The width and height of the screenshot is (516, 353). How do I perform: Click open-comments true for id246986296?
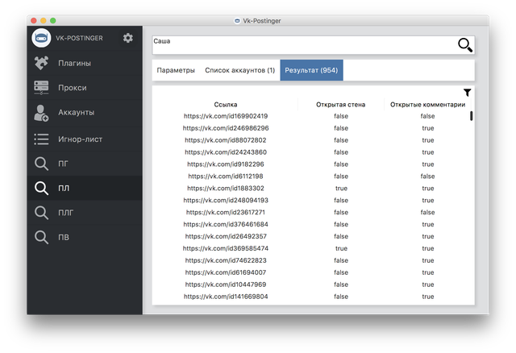pyautogui.click(x=428, y=128)
